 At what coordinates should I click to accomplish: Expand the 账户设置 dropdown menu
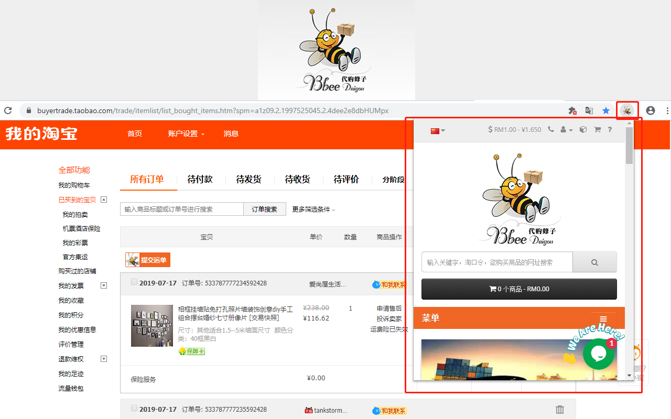pos(186,134)
